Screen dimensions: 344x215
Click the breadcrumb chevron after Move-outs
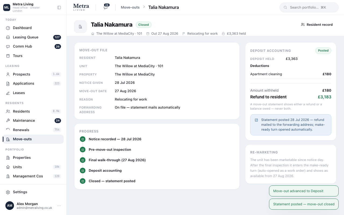144,7
